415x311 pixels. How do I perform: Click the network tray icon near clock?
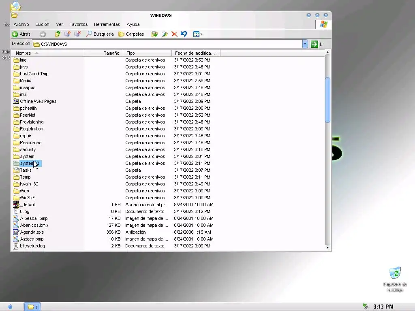[x=366, y=307]
